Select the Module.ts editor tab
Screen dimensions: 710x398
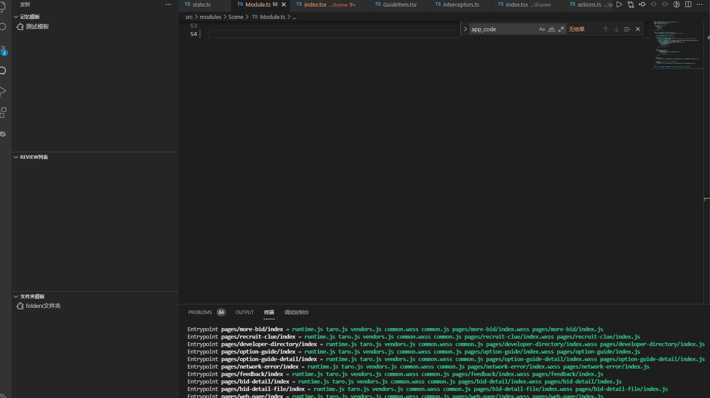click(x=260, y=4)
